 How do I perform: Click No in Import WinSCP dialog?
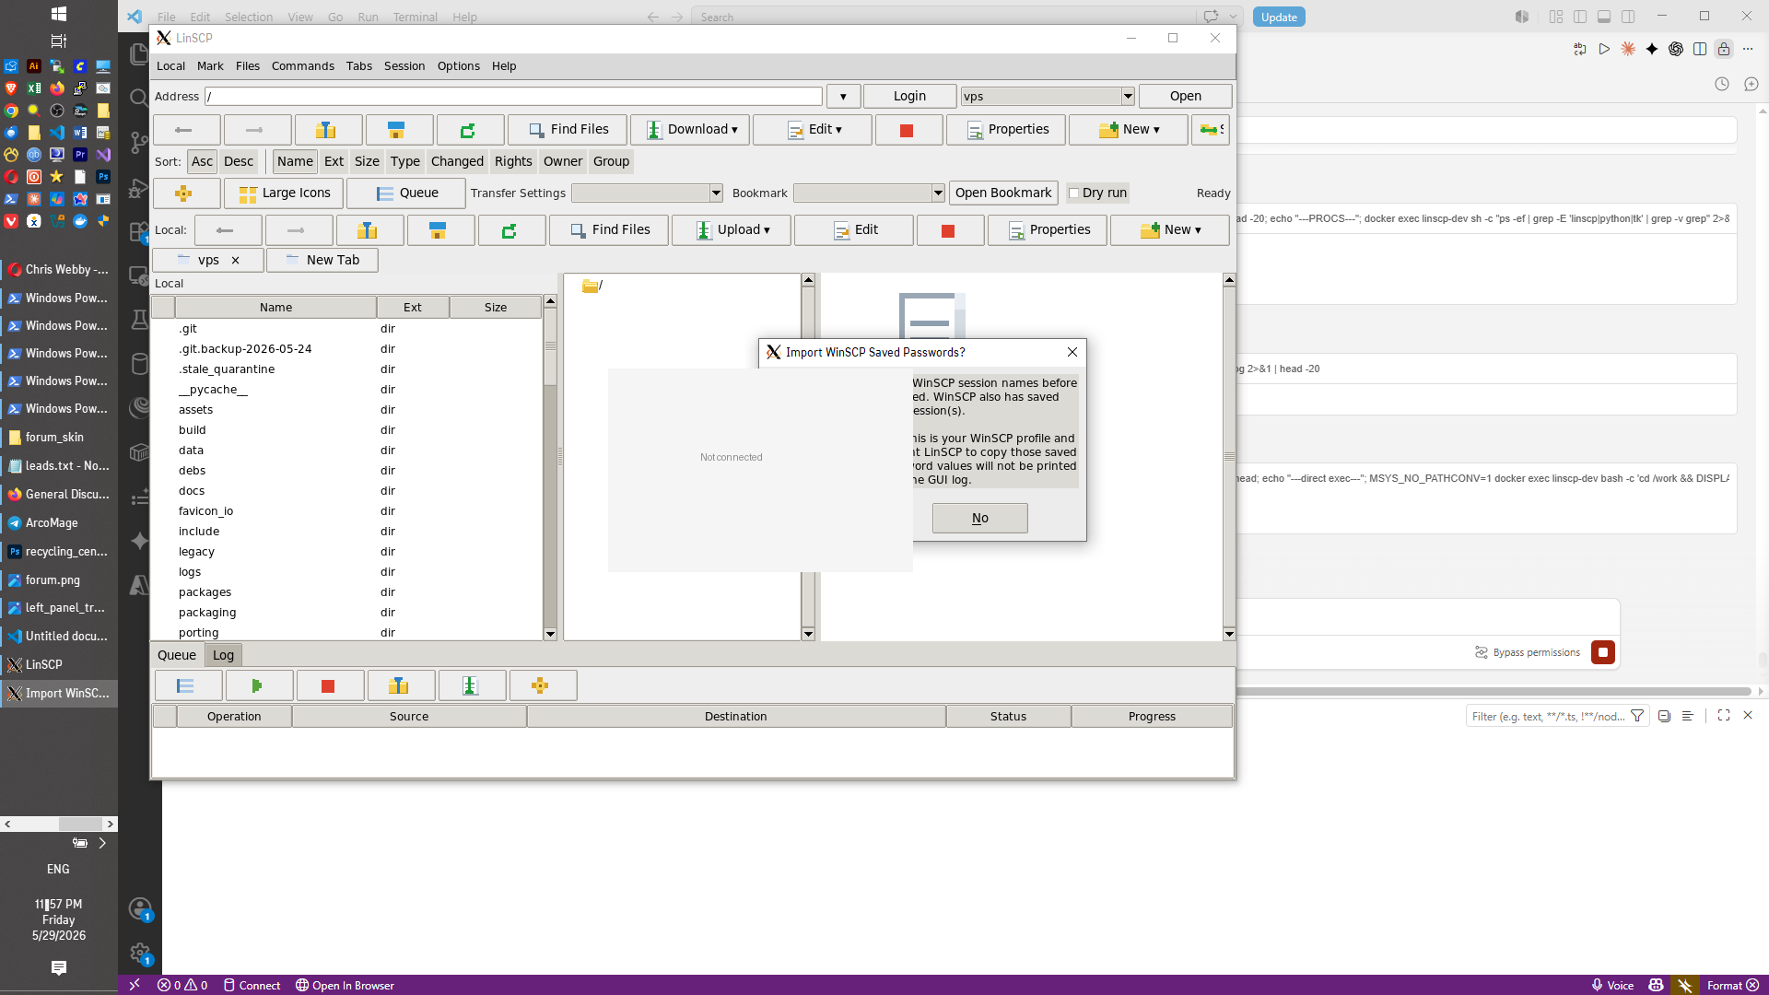[980, 519]
